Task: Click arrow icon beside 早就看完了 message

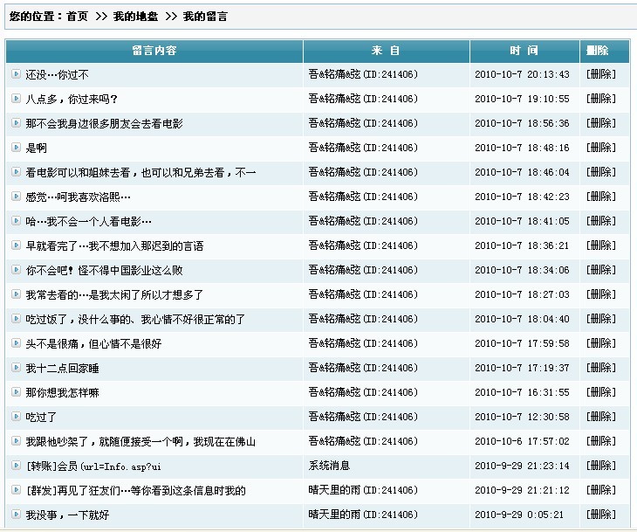Action: [x=16, y=245]
